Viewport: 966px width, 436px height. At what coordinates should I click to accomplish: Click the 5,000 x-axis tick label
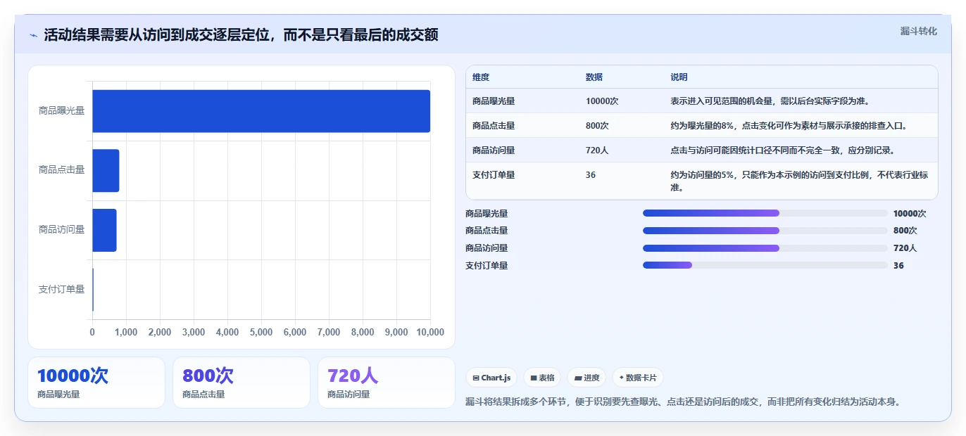(261, 332)
